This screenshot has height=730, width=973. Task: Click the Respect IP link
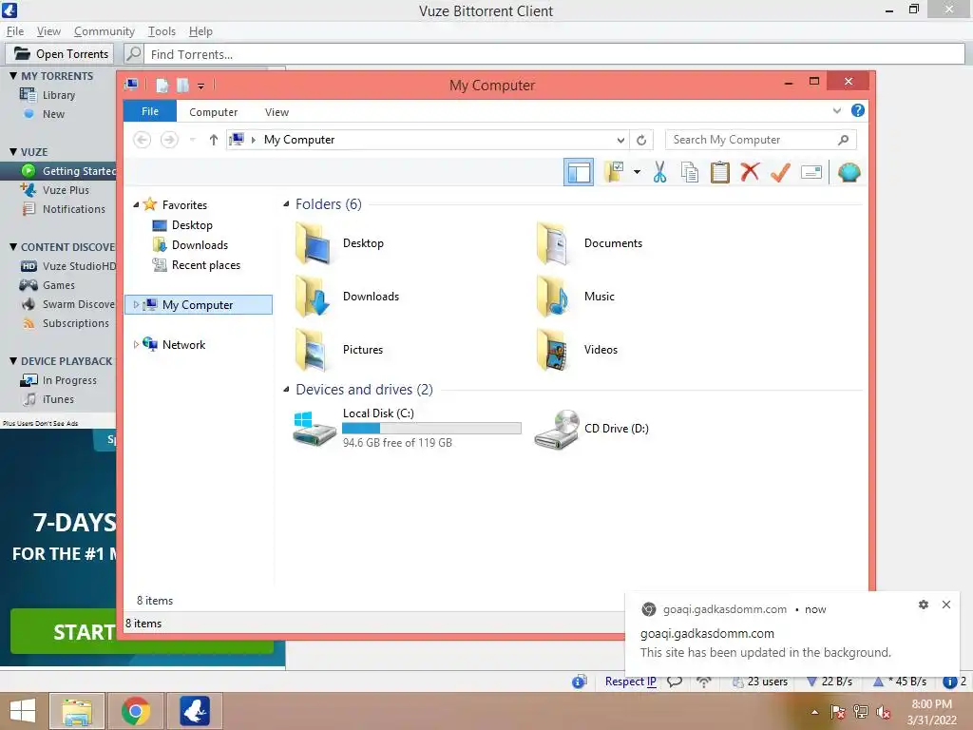631,681
